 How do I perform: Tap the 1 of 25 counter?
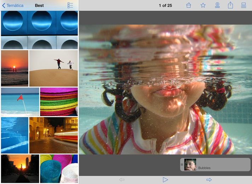165,5
